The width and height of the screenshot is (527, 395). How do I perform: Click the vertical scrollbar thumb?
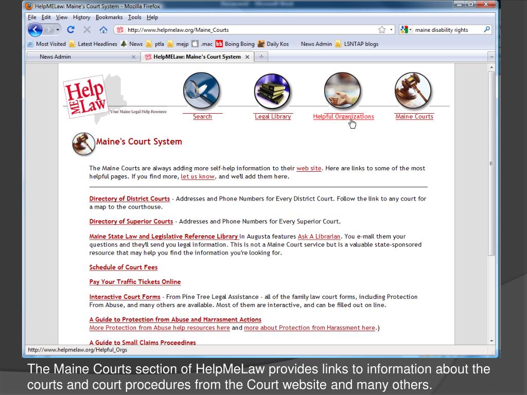pyautogui.click(x=491, y=164)
